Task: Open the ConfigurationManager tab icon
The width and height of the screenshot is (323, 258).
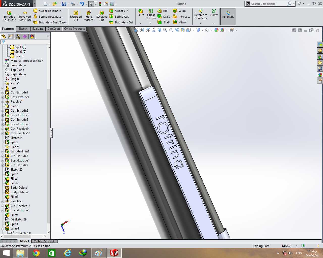Action: pyautogui.click(x=18, y=37)
